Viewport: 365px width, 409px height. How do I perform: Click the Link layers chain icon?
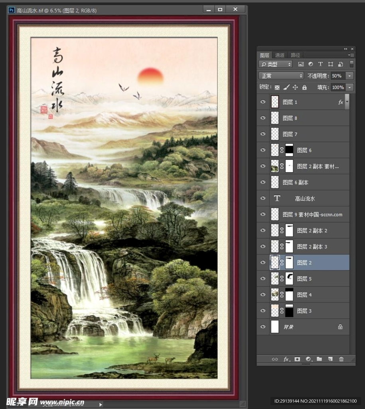pos(275,359)
